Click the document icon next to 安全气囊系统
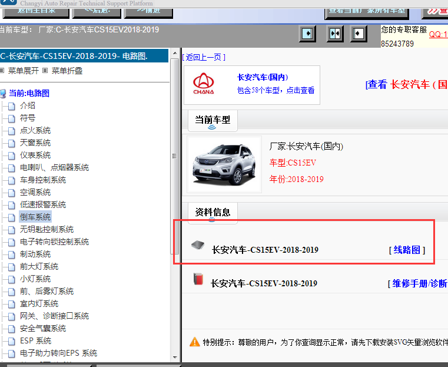 [x=12, y=329]
